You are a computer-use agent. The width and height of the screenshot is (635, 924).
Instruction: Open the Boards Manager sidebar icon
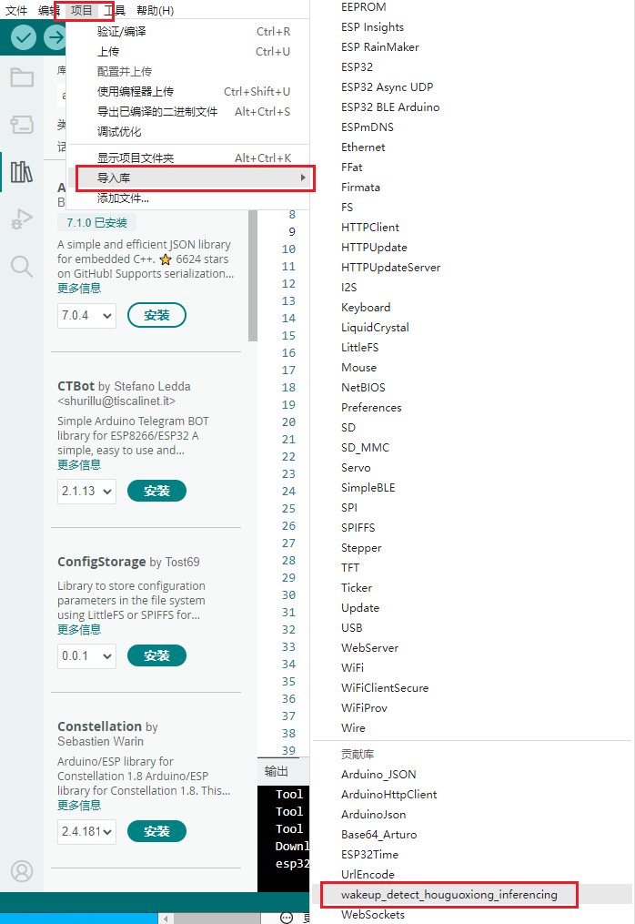click(x=22, y=125)
